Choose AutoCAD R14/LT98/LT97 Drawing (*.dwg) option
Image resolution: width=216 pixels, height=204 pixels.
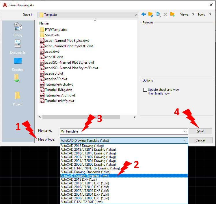pyautogui.click(x=124, y=168)
